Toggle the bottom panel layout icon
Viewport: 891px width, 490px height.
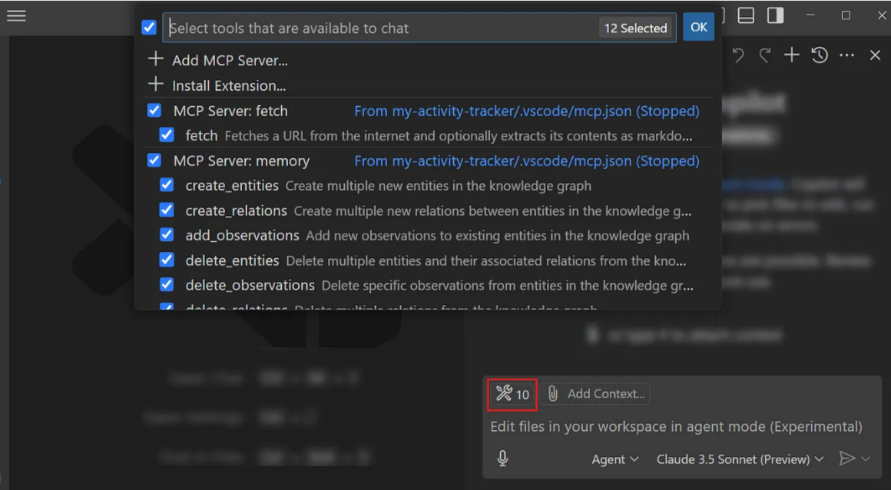coord(746,15)
